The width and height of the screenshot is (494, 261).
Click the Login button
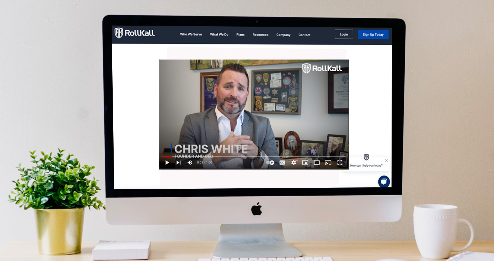click(344, 35)
